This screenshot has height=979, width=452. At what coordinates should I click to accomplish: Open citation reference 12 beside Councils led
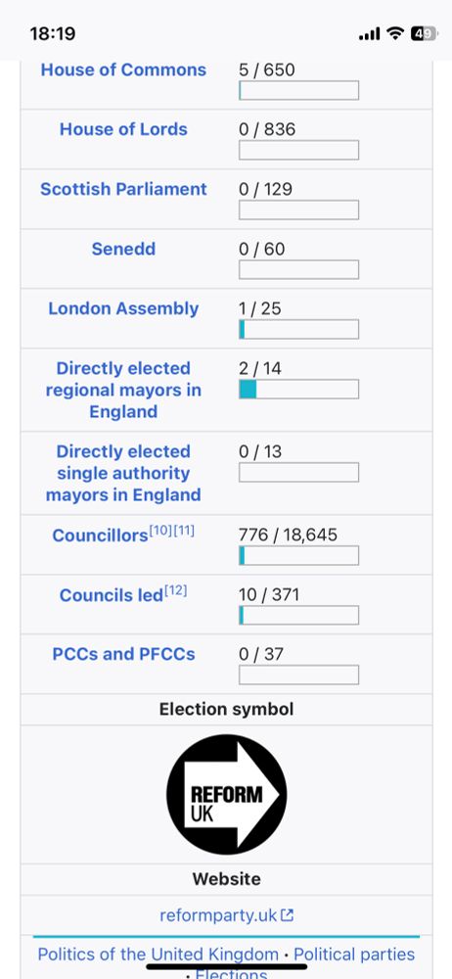pos(175,590)
